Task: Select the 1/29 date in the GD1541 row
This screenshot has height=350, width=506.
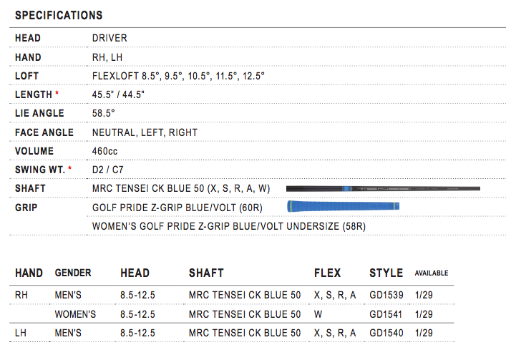Action: click(x=424, y=314)
